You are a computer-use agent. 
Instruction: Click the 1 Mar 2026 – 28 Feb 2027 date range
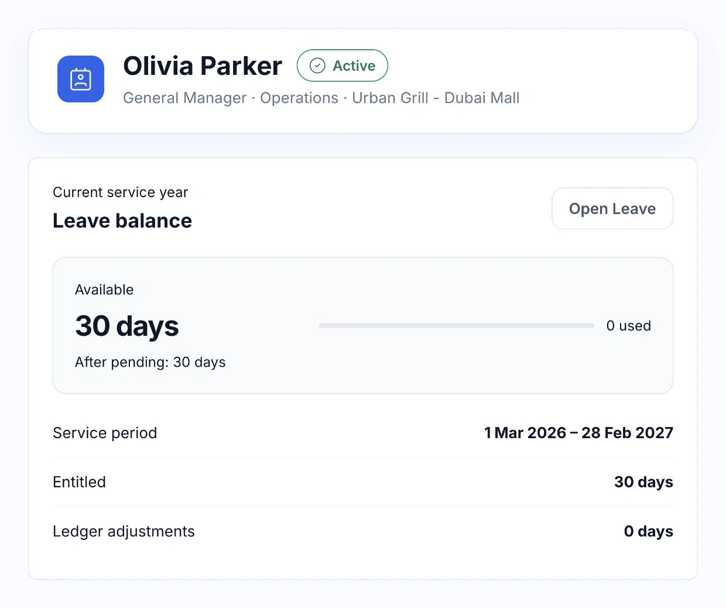578,433
